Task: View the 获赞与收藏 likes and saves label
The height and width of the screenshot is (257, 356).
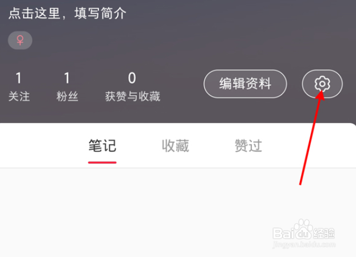Action: pos(133,97)
